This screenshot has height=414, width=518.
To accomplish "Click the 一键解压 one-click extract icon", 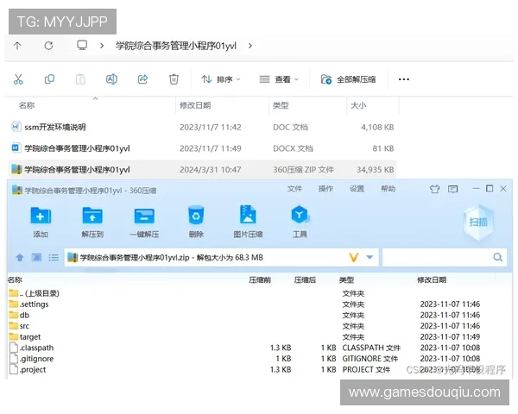I will [144, 221].
